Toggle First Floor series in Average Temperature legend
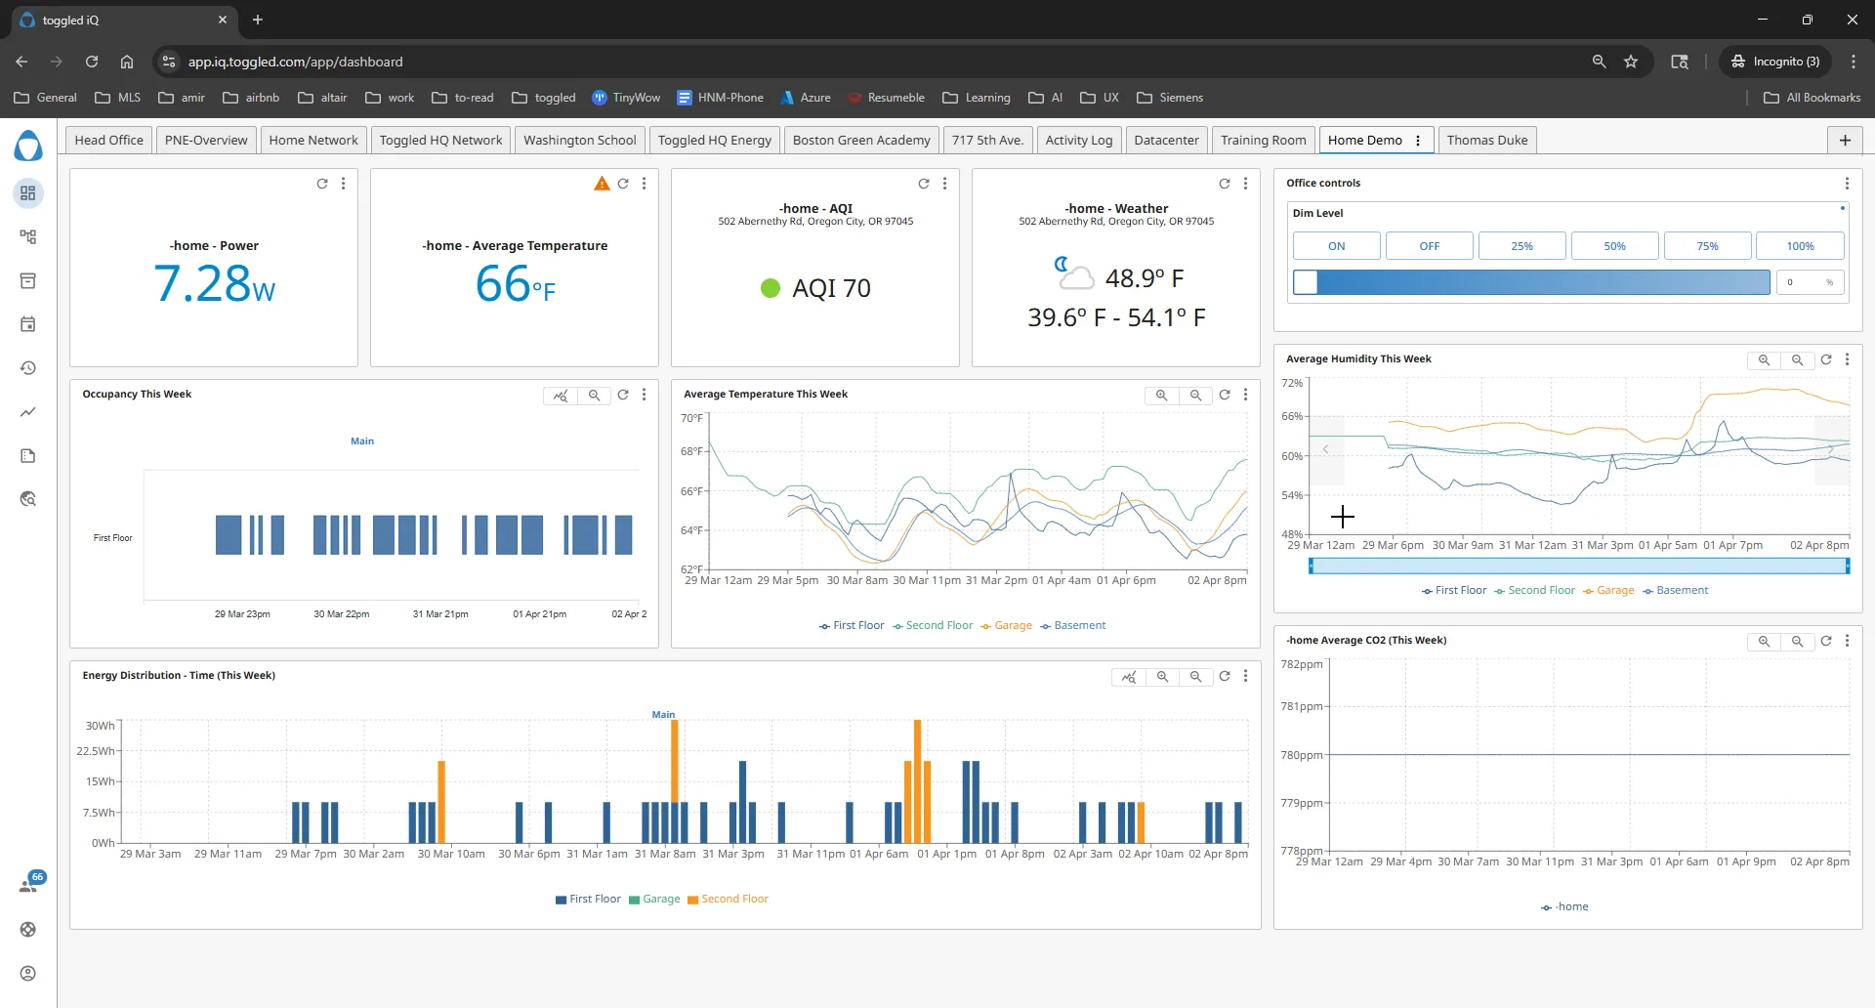1875x1008 pixels. point(852,626)
